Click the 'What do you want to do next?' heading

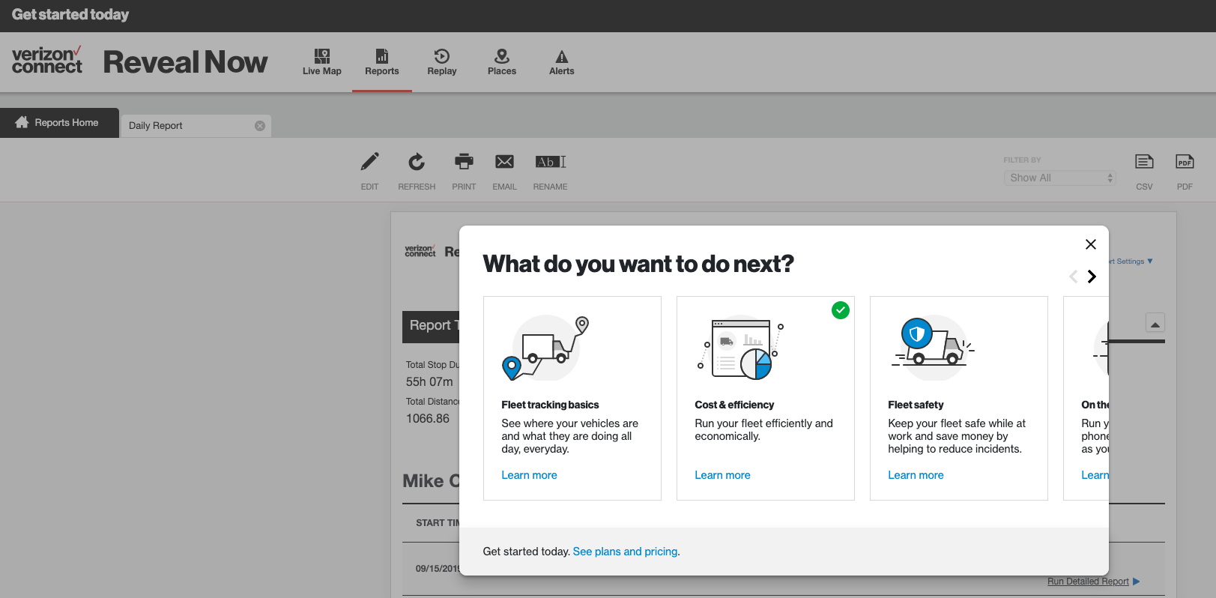point(638,264)
